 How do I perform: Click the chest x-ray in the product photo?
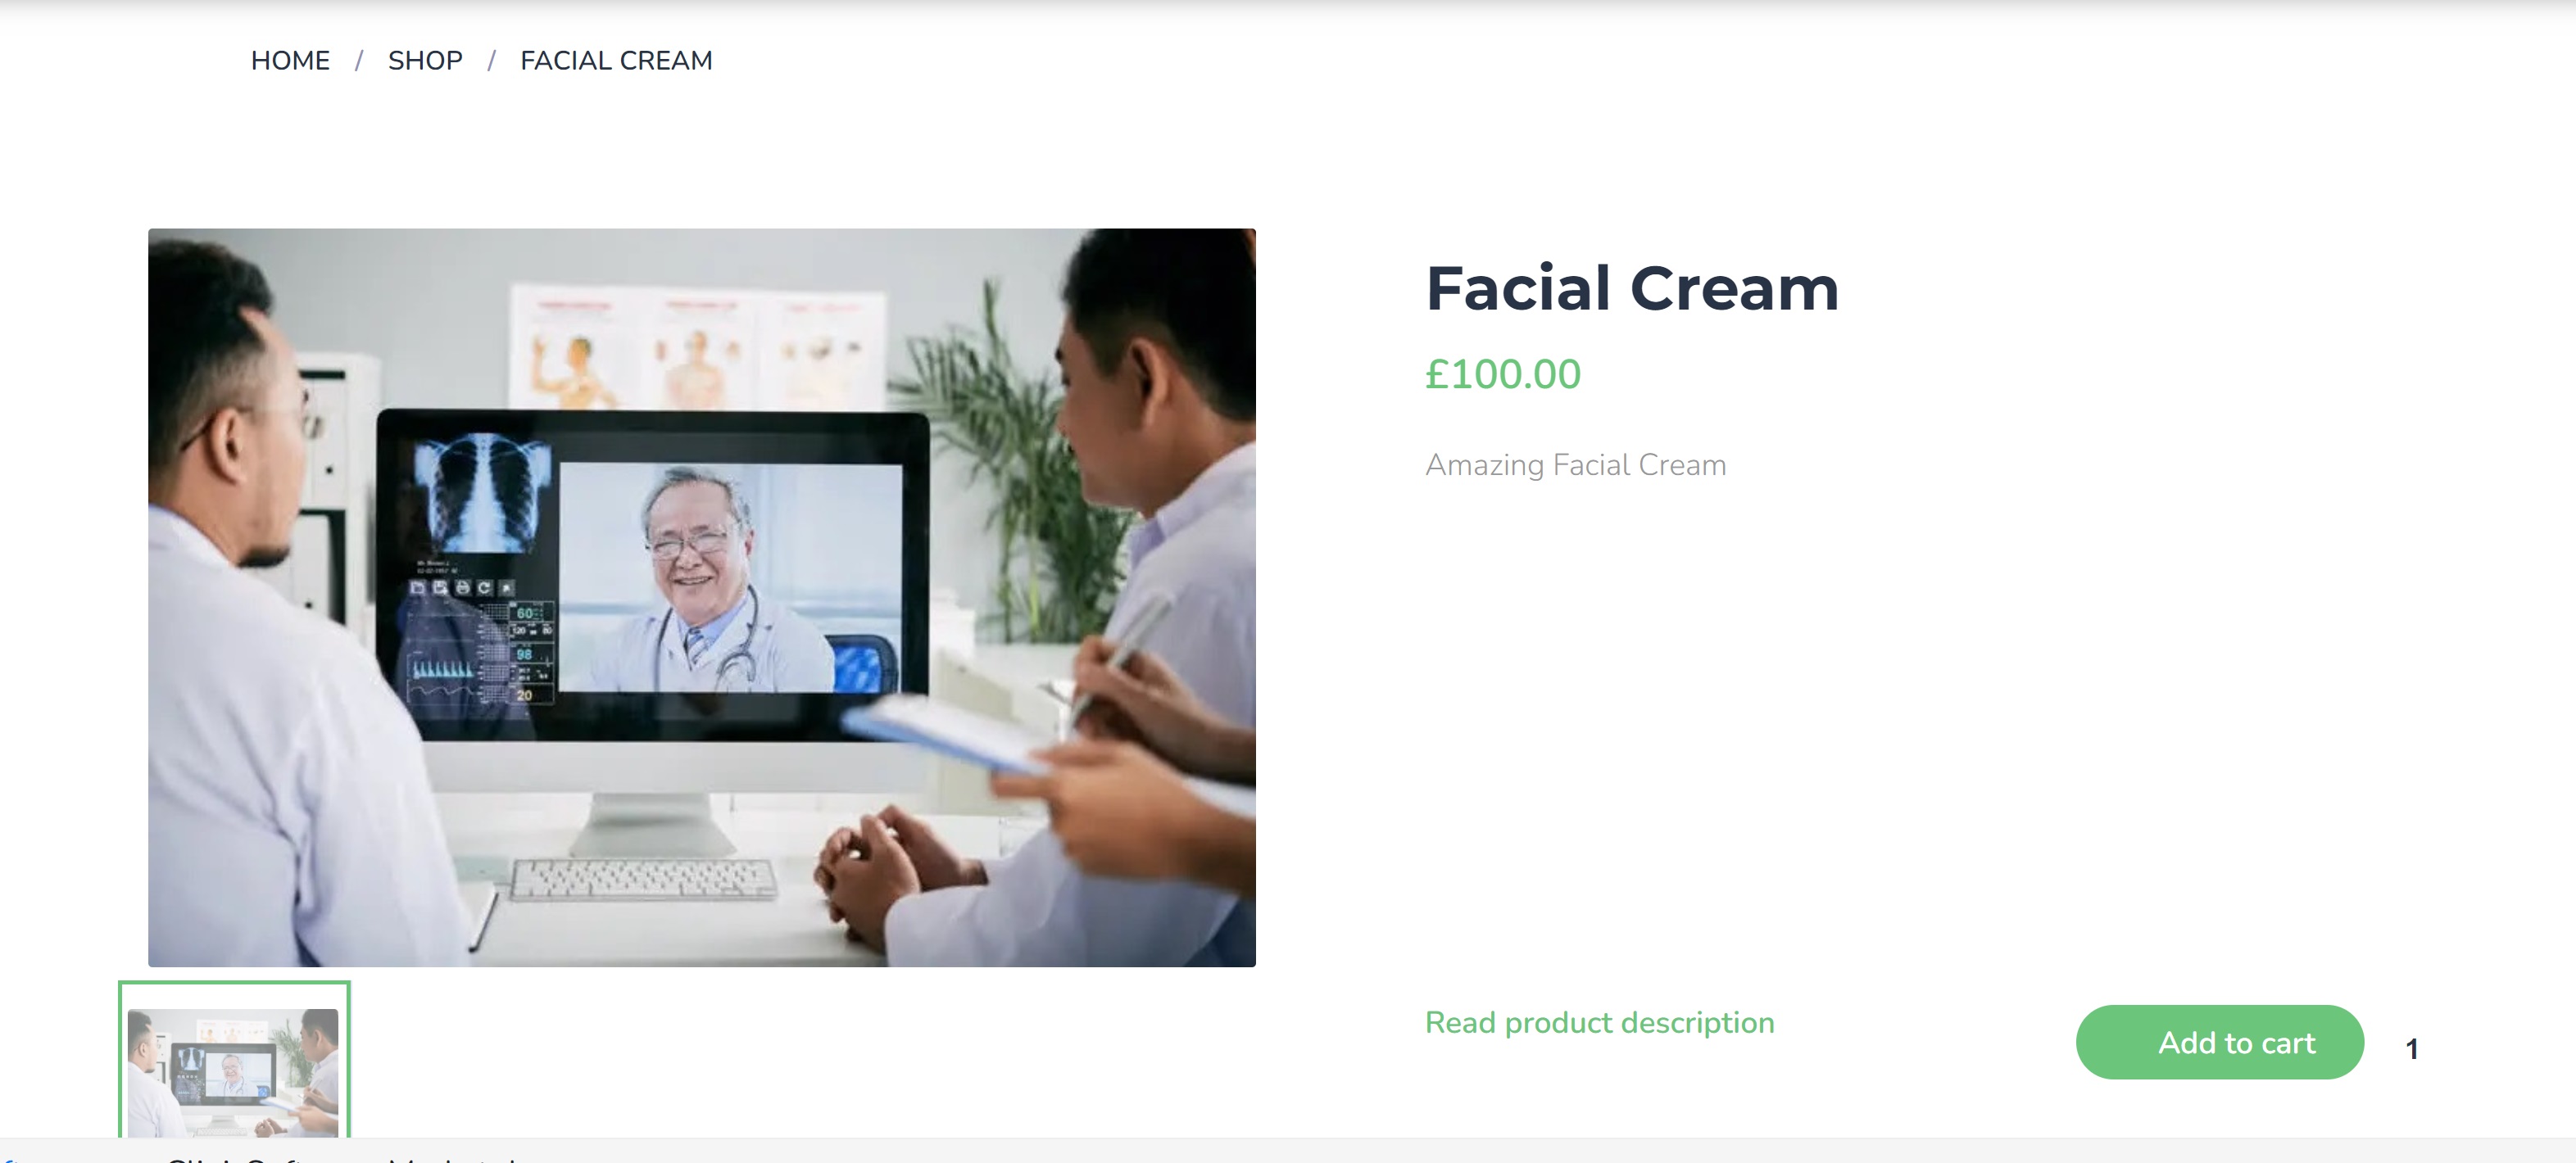pyautogui.click(x=483, y=493)
